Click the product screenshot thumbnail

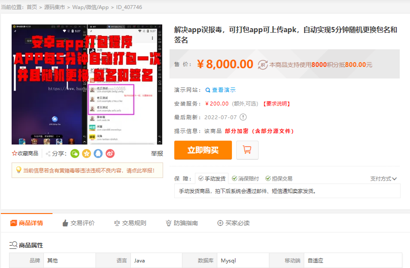(x=85, y=84)
